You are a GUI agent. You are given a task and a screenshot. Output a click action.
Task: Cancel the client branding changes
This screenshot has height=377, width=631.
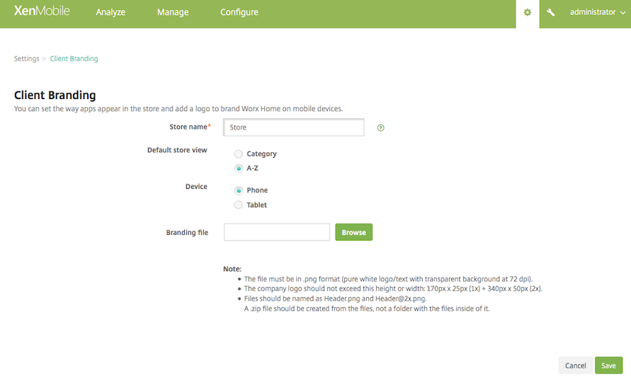576,366
